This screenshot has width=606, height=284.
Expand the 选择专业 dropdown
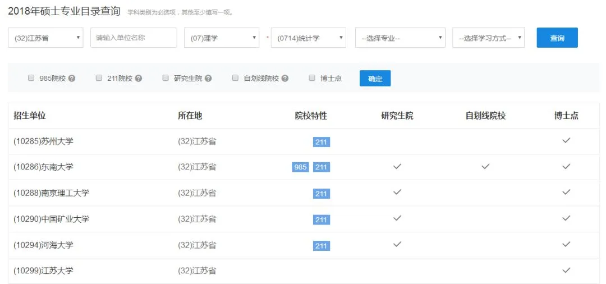[401, 38]
